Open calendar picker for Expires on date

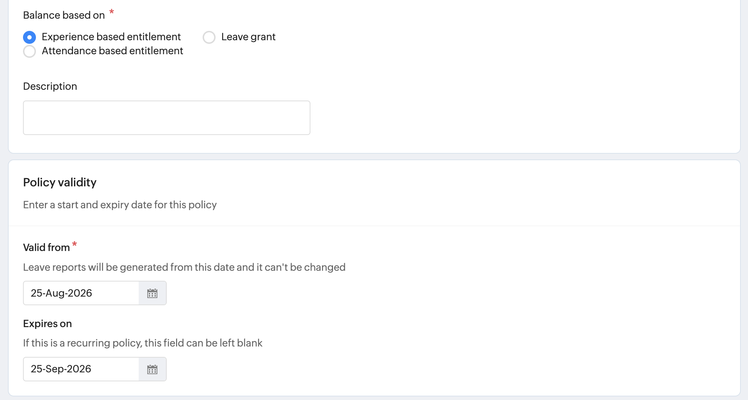152,369
